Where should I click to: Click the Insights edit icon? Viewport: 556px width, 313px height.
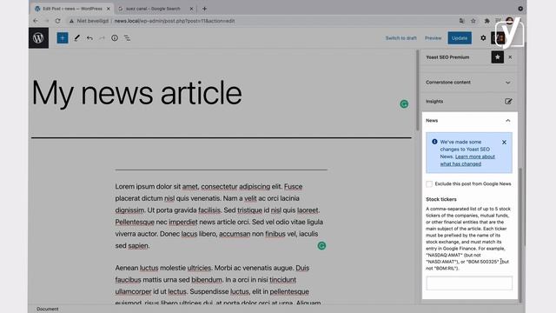click(x=508, y=102)
